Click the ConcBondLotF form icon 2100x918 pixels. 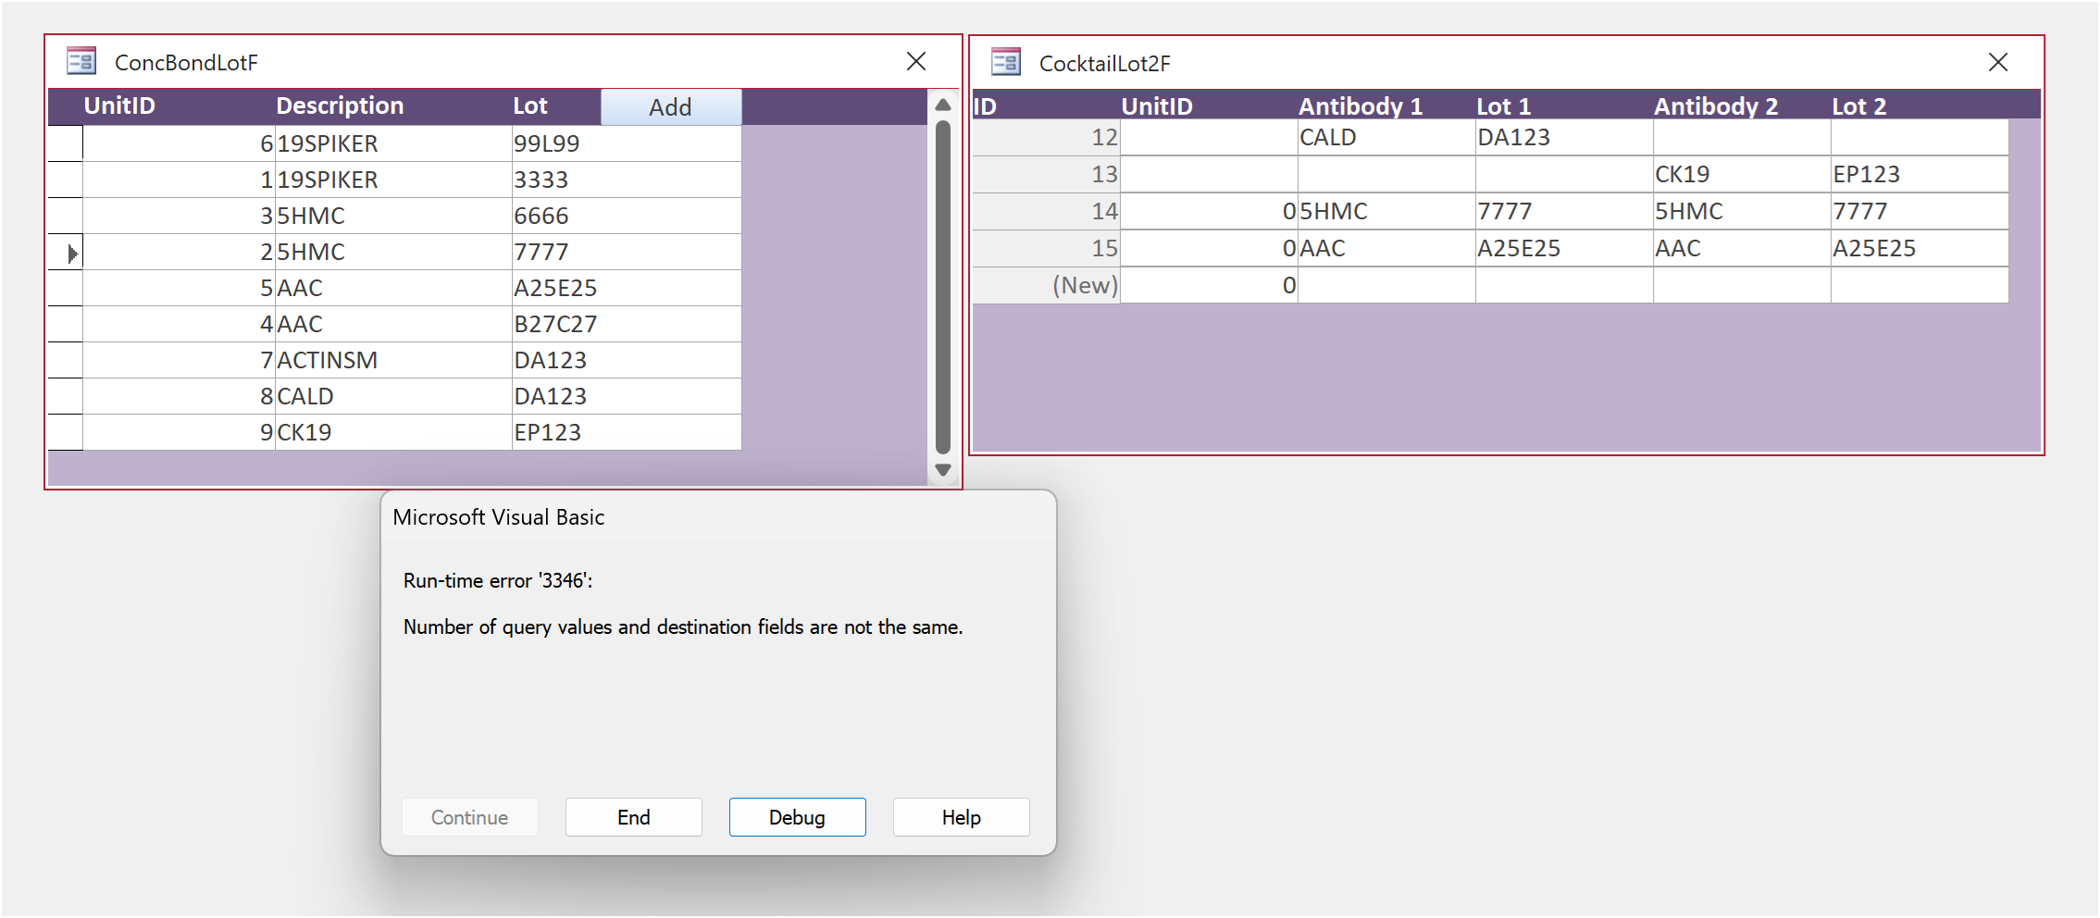(83, 61)
